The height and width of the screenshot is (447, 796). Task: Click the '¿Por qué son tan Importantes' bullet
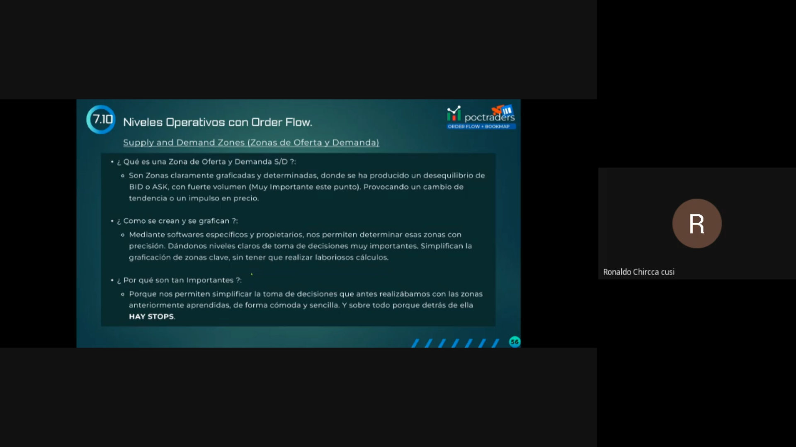[179, 280]
